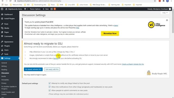174x98 pixels.
Task: Open the Writing settings submenu
Action: (x=4, y=66)
